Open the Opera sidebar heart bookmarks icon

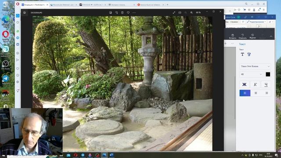[x=18, y=68]
